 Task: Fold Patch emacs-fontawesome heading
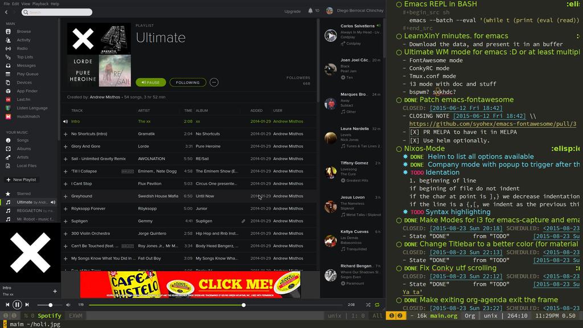[x=399, y=100]
